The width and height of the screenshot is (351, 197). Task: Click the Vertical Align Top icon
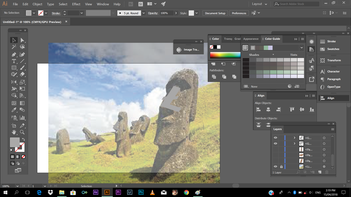point(292,109)
